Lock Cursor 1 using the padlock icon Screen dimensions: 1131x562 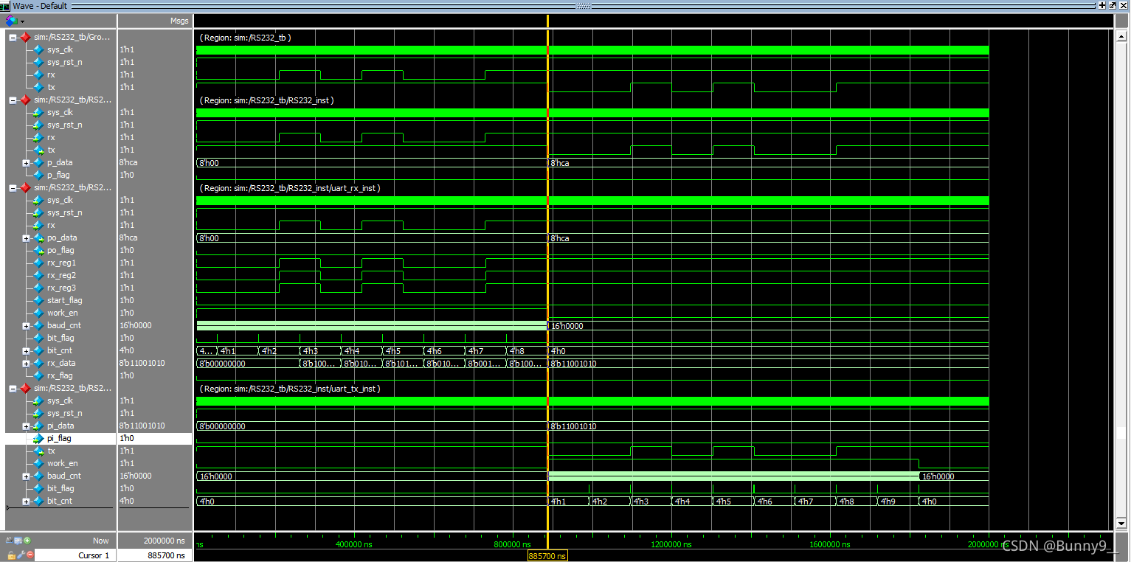tap(12, 555)
